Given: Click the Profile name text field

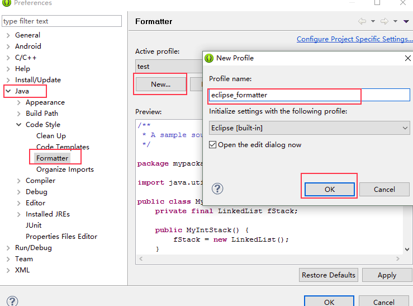Looking at the screenshot, I should pyautogui.click(x=309, y=95).
